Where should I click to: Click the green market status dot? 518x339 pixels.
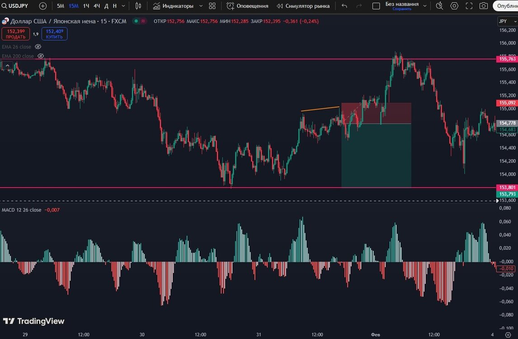(136, 21)
